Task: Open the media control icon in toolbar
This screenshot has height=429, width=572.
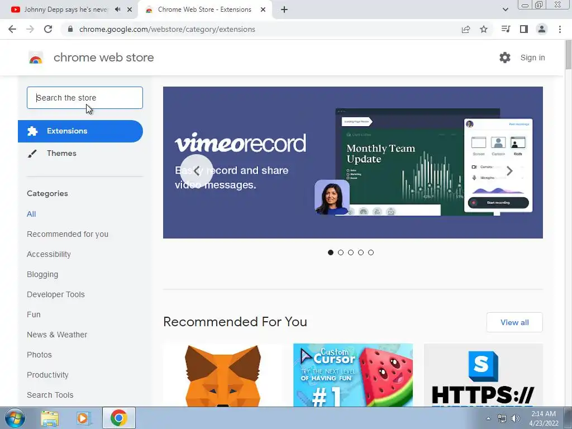Action: point(506,29)
